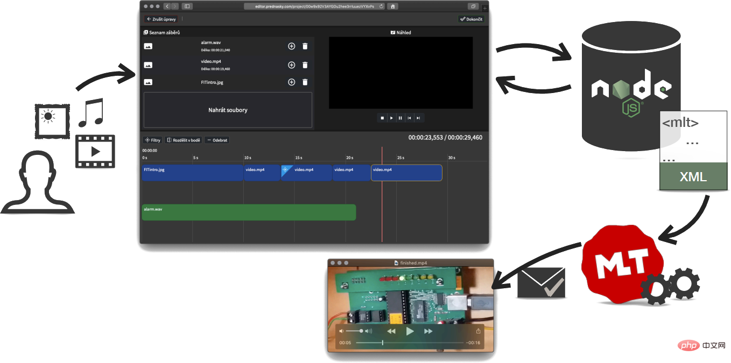Click the alarm.wav file name
Viewport: 731px width, 363px height.
point(211,42)
